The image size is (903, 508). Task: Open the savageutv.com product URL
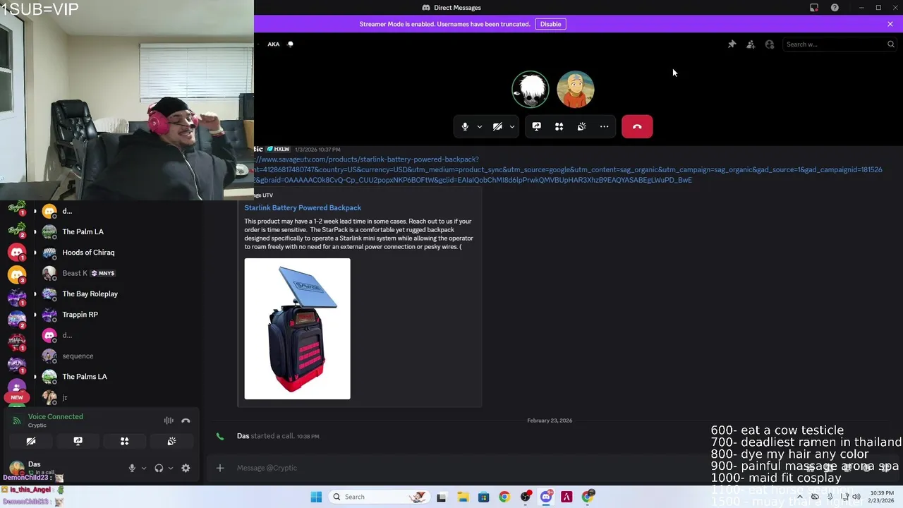(x=568, y=169)
